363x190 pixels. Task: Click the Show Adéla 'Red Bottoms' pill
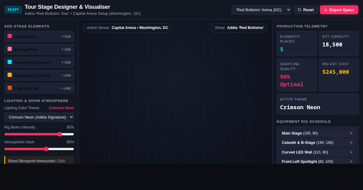pos(239,28)
